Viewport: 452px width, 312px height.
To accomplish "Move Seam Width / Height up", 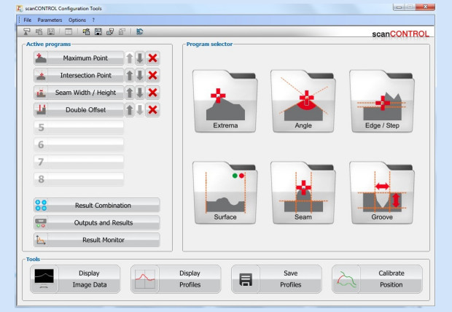I will (x=130, y=93).
